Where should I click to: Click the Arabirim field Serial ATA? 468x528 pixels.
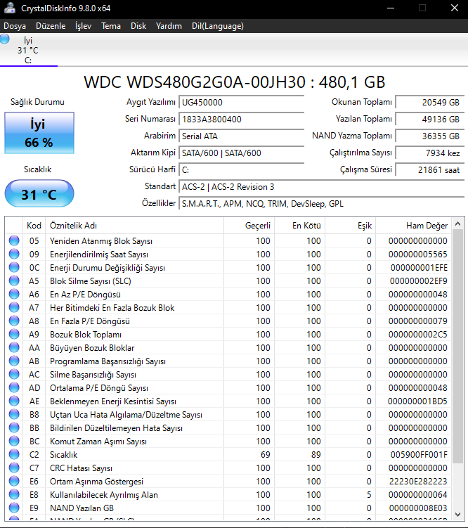[x=242, y=136]
